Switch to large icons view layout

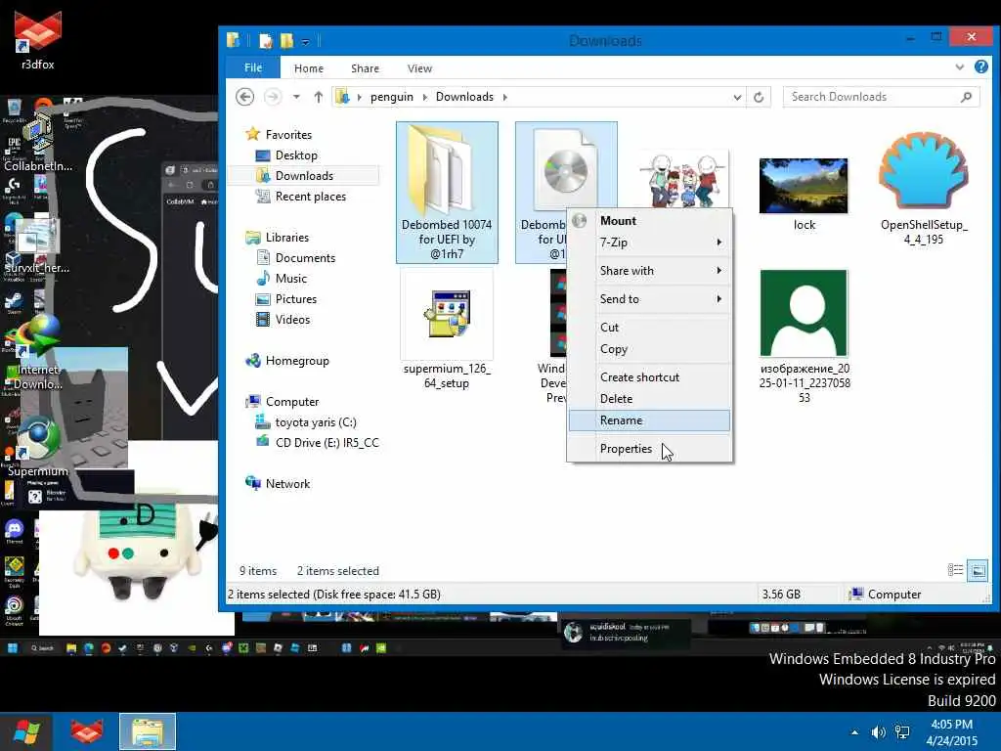coord(978,570)
